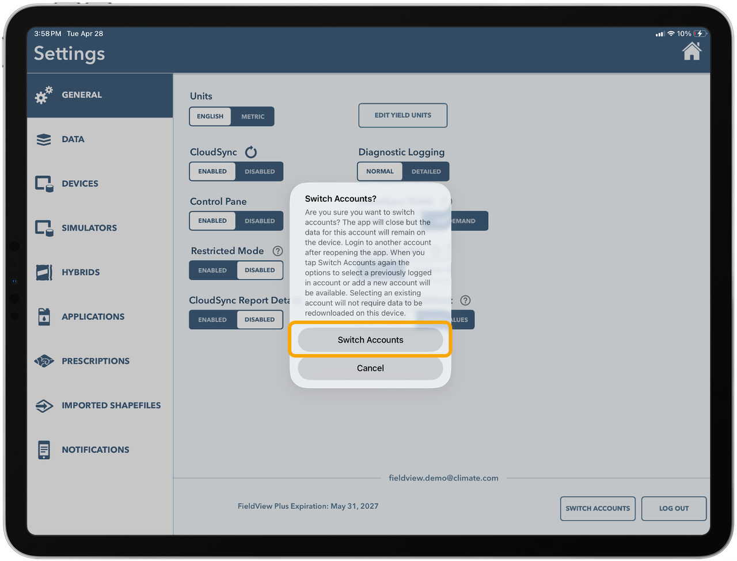Set CloudSync to Enabled

212,171
